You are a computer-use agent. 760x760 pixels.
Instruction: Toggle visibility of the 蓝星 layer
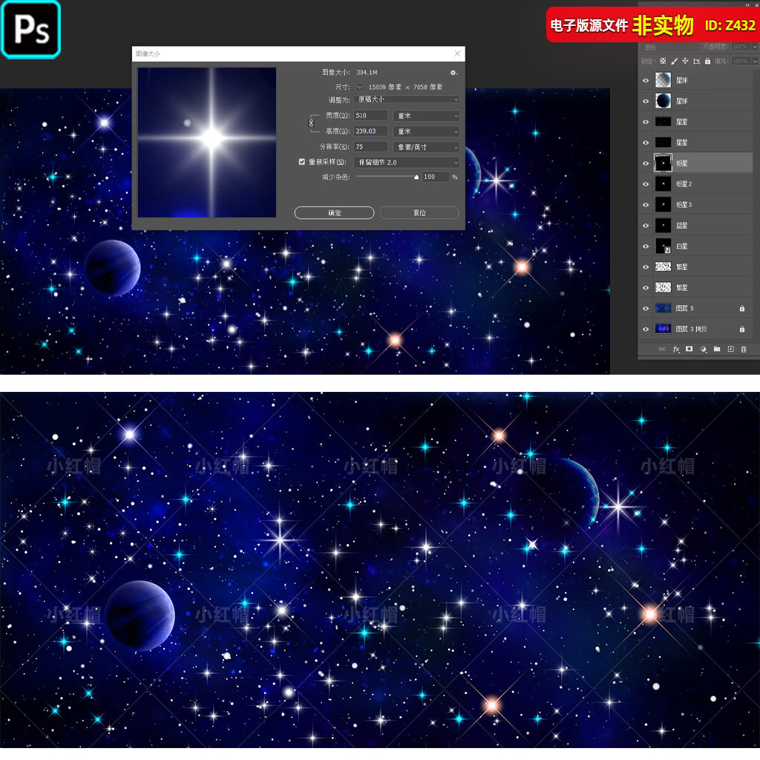[x=646, y=226]
